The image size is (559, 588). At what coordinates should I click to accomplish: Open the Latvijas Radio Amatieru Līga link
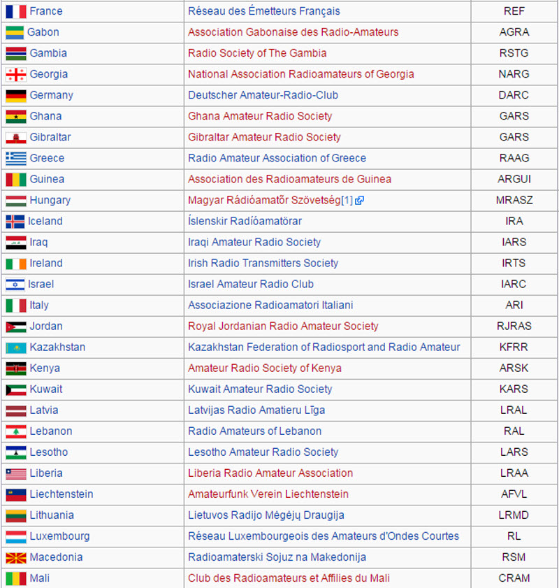tap(256, 410)
